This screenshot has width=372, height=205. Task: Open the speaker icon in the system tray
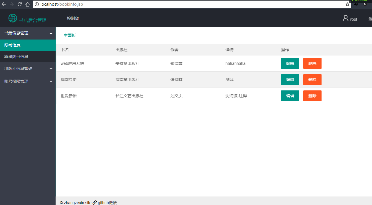point(356,4)
